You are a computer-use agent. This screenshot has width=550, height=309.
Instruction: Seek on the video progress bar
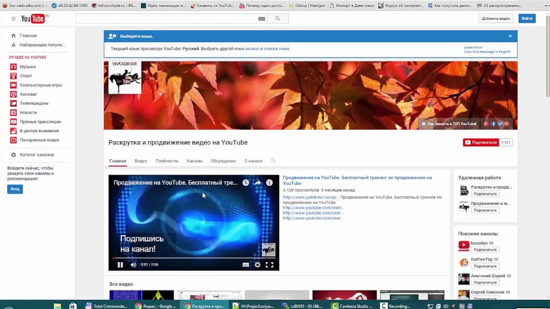[194, 258]
